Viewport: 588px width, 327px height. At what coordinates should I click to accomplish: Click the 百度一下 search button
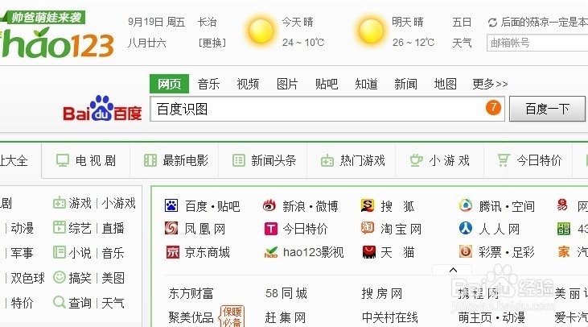[547, 109]
